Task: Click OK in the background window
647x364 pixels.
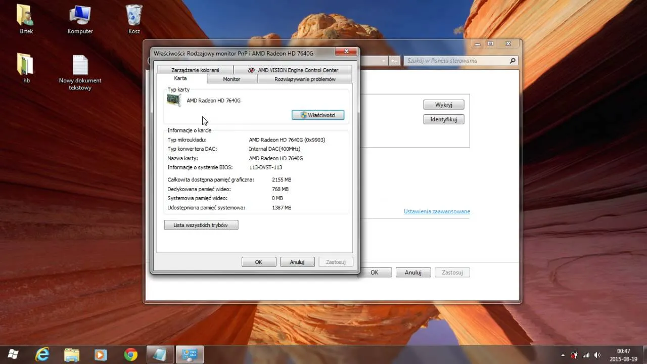Action: point(374,272)
